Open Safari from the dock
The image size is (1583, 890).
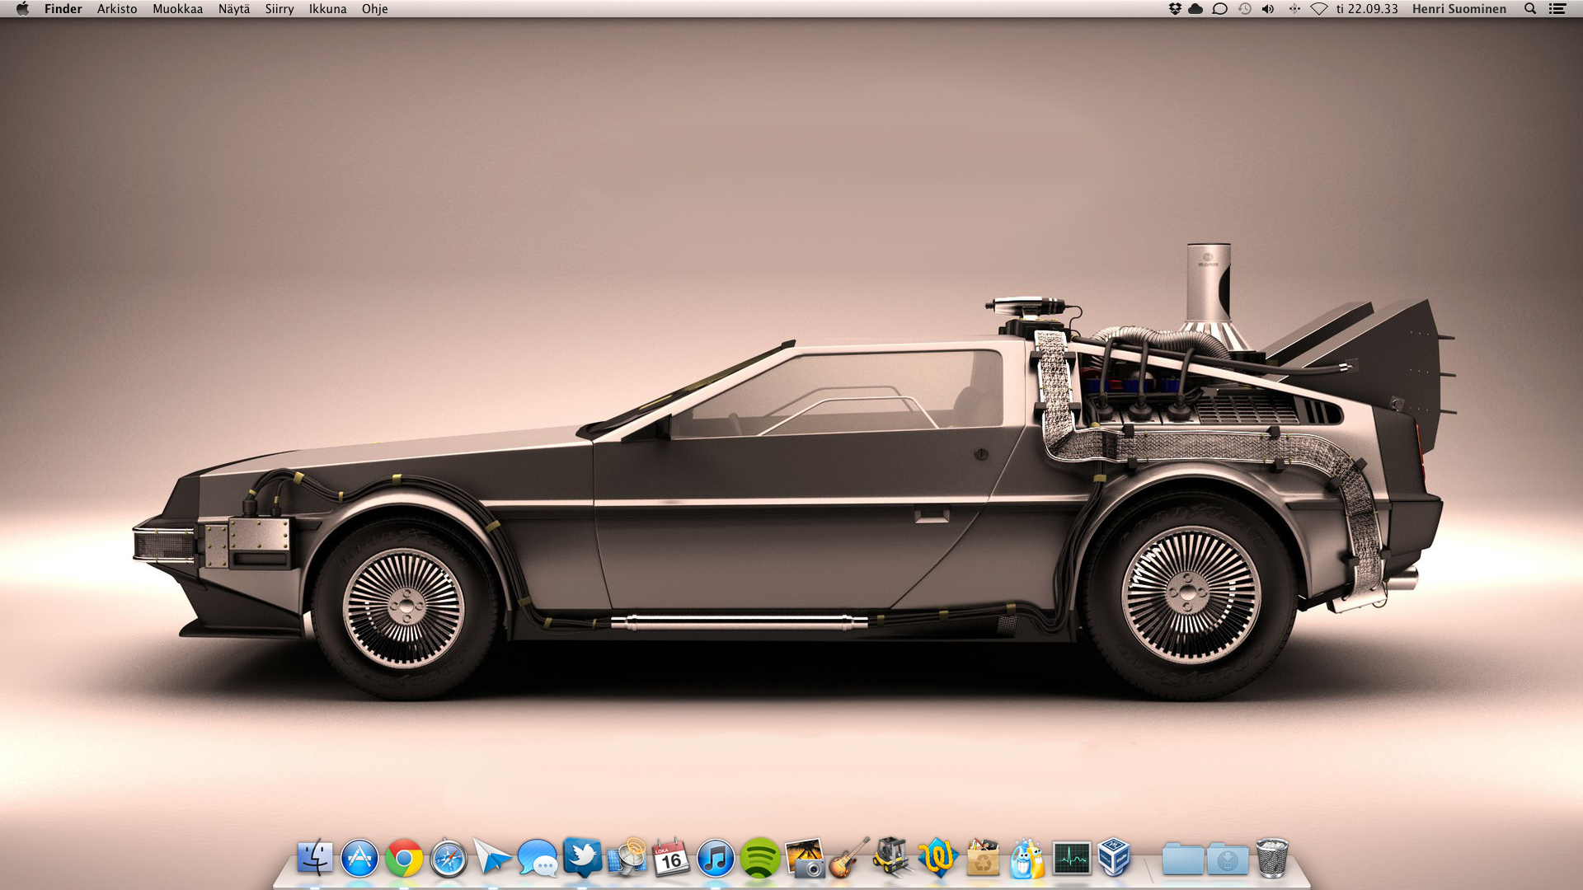[449, 859]
